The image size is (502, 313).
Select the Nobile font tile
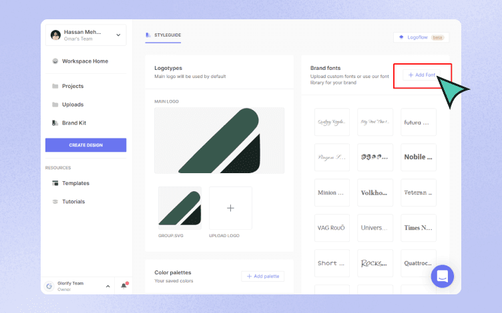[419, 157]
